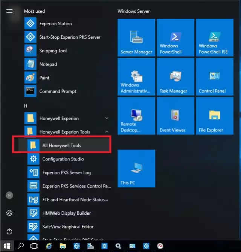This screenshot has width=241, height=252.
Task: Expand the Start menu hamburger button
Action: coord(9,11)
